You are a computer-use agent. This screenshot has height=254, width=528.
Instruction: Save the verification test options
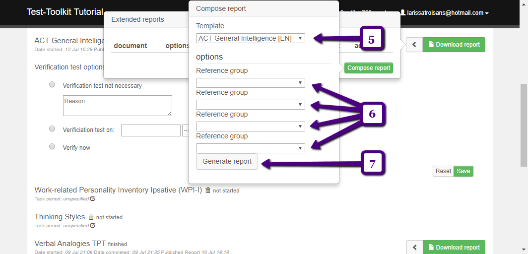coord(463,171)
